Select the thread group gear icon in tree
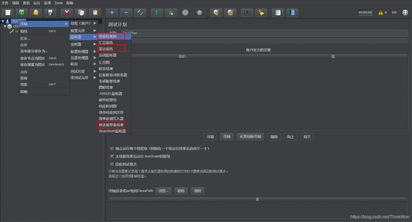This screenshot has height=222, width=412. [x=10, y=26]
